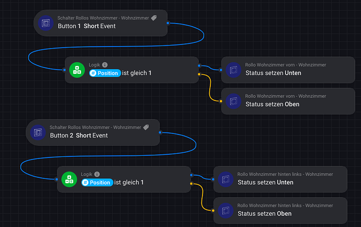The height and width of the screenshot is (227, 361).
Task: Click output port of Button 2 node
Action: (x=160, y=132)
